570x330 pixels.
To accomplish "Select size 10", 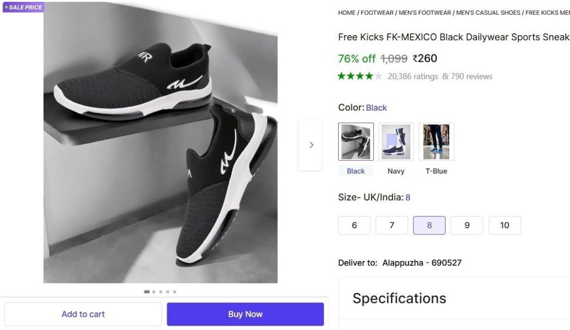I will 504,225.
